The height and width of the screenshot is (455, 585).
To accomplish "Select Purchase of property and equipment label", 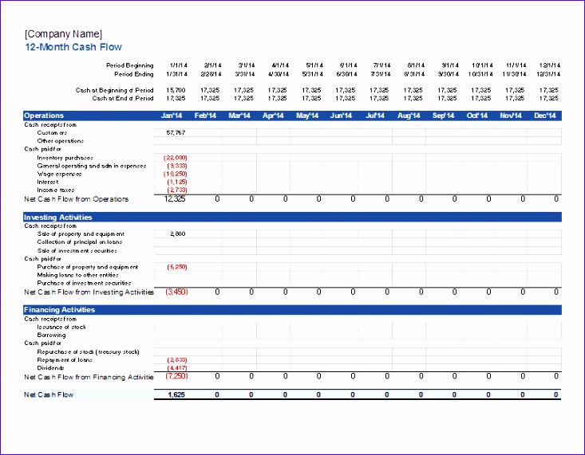I will tap(88, 267).
